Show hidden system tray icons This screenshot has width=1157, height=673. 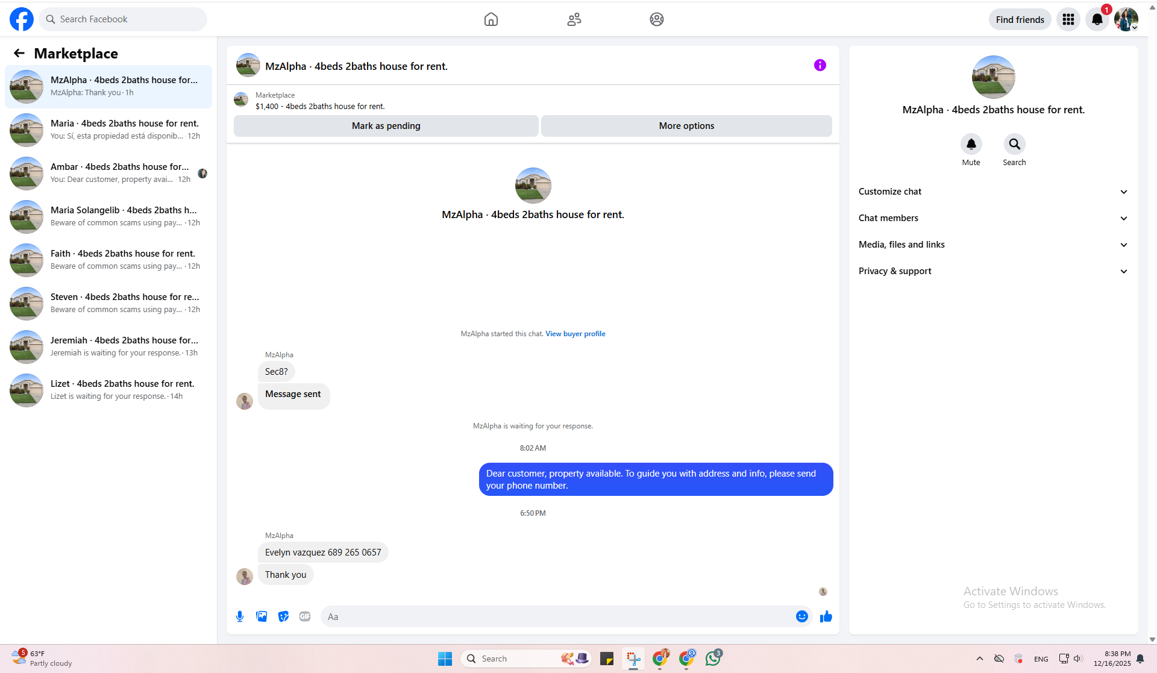(x=980, y=659)
